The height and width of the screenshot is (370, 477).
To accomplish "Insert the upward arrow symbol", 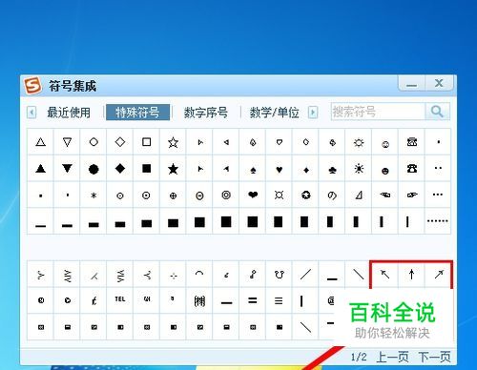I will coord(412,274).
